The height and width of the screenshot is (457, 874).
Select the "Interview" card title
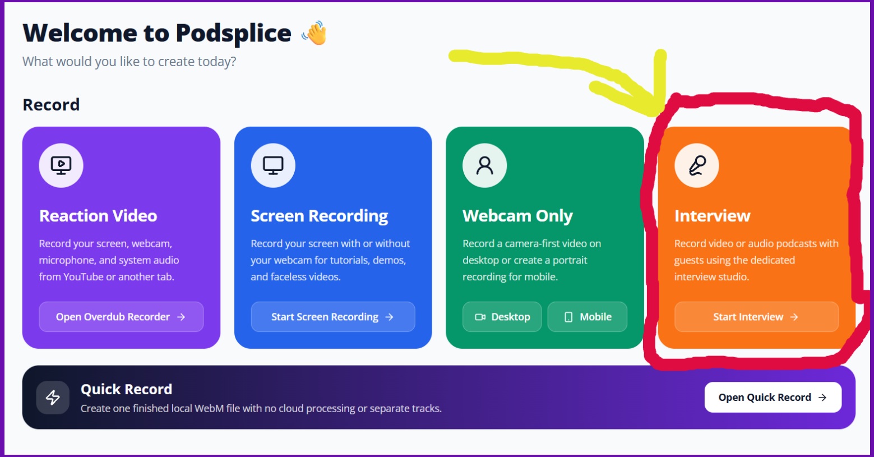click(x=712, y=216)
